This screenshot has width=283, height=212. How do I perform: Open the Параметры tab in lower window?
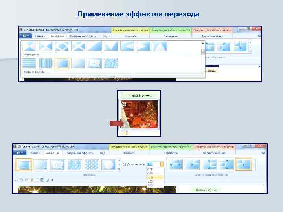coord(171,153)
